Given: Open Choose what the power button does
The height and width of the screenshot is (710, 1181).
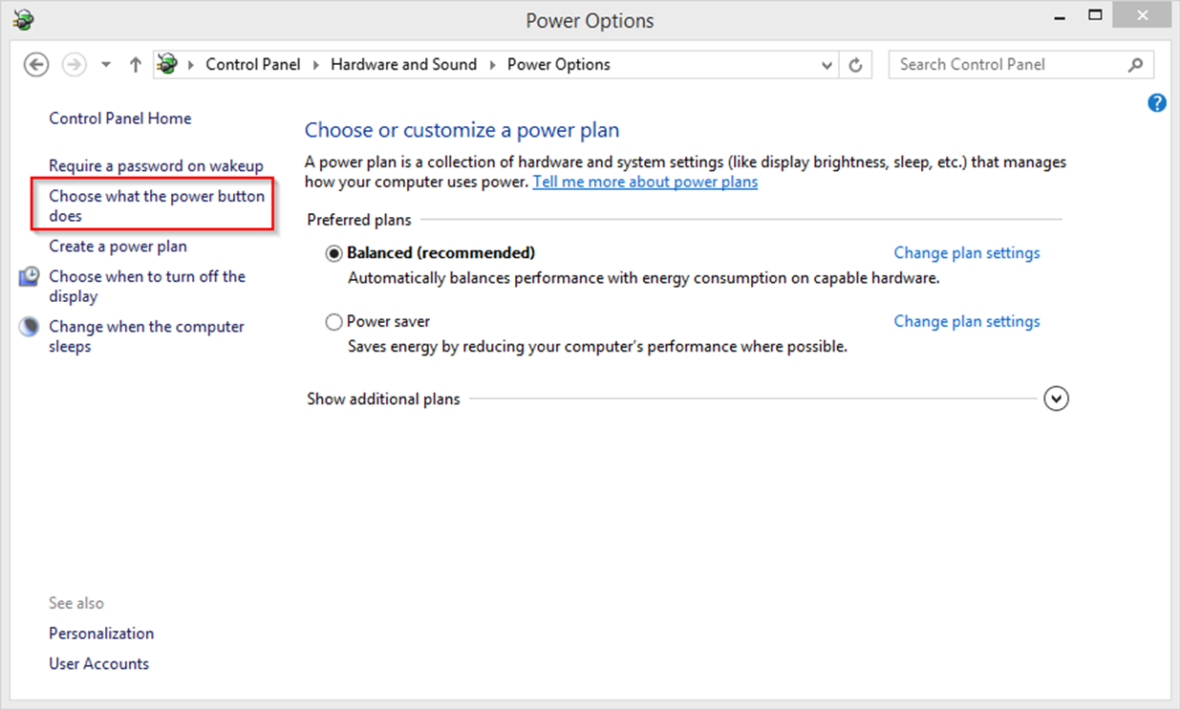Looking at the screenshot, I should click(157, 205).
